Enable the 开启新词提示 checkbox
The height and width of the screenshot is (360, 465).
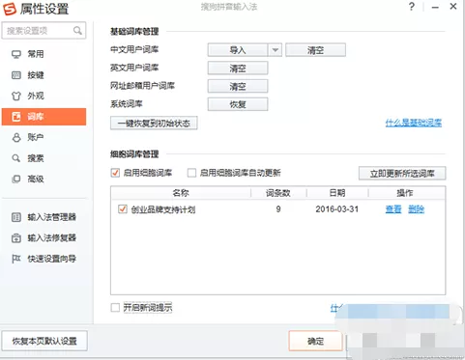click(115, 308)
